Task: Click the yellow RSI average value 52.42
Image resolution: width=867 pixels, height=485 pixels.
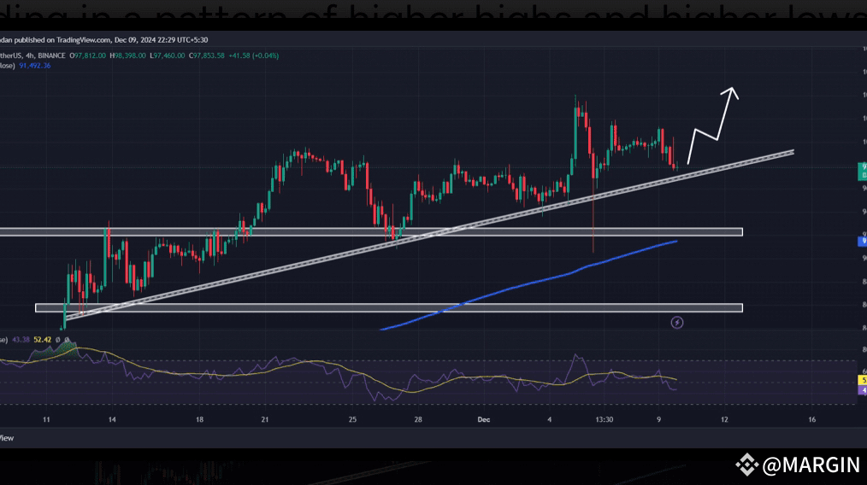Action: click(43, 340)
